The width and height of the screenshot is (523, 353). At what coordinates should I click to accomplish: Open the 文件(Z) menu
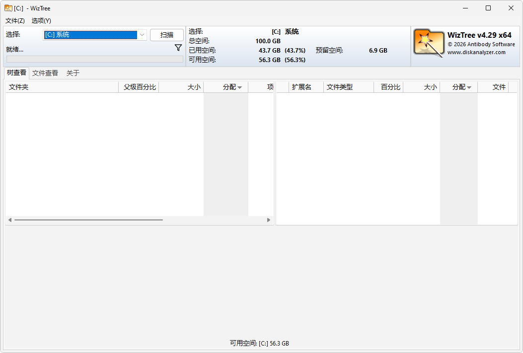[14, 21]
